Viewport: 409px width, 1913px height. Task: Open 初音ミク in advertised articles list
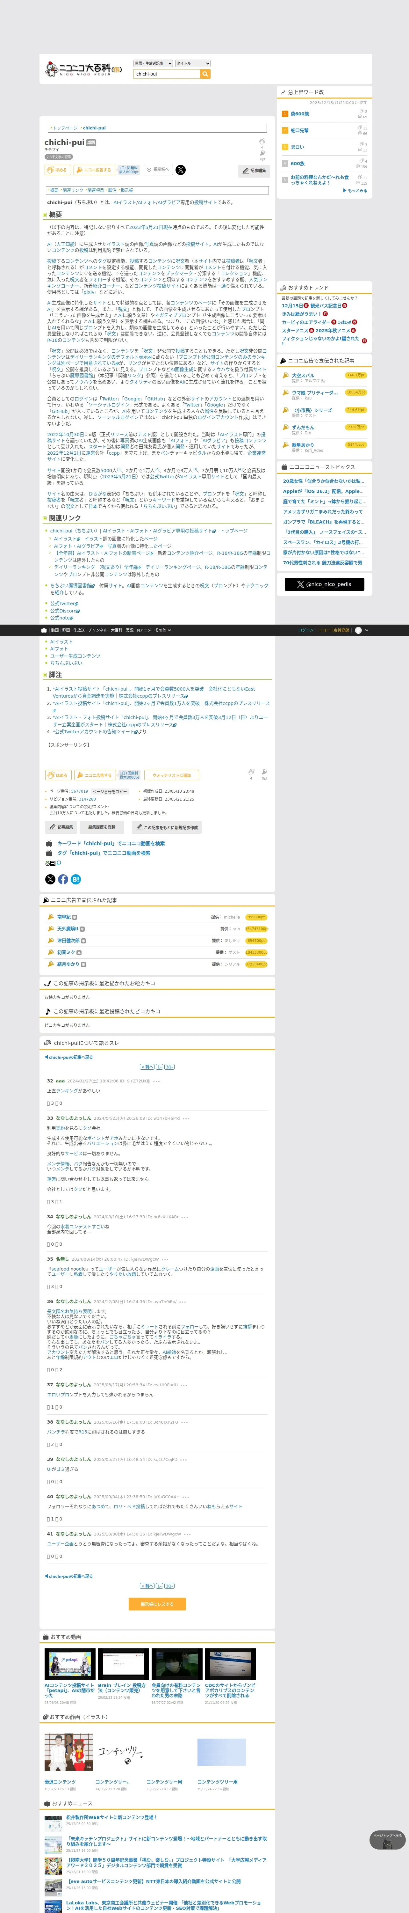tap(66, 952)
